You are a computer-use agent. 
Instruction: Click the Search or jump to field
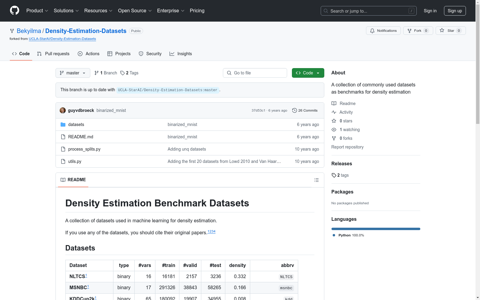click(x=369, y=11)
